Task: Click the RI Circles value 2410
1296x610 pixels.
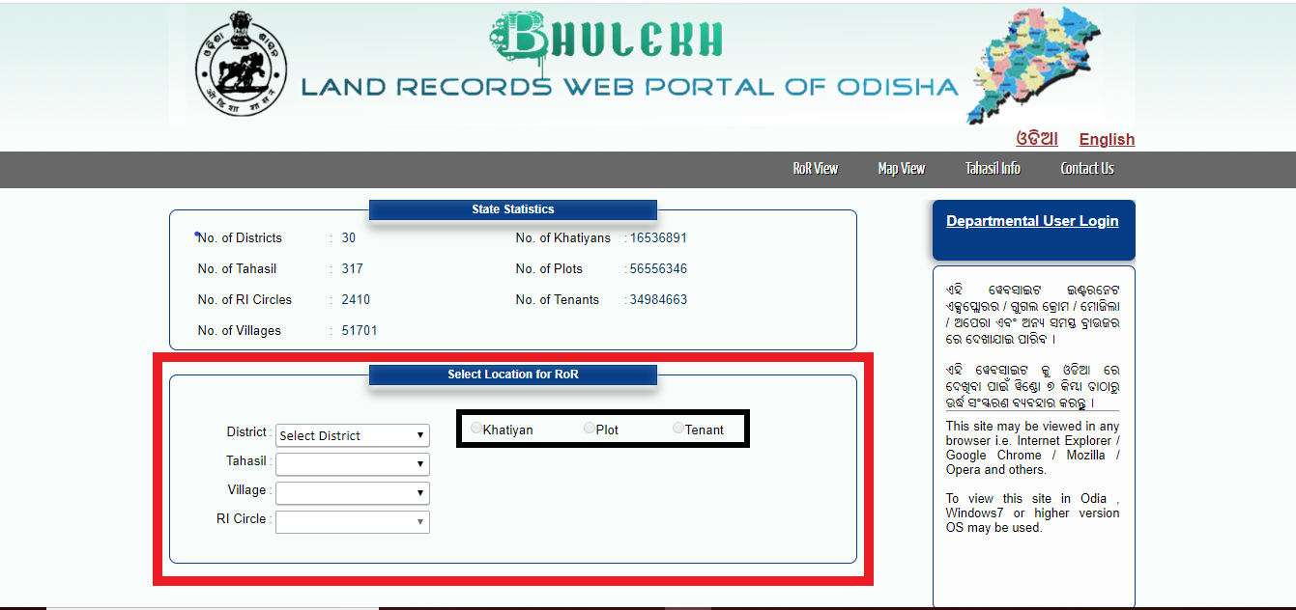Action: (x=356, y=300)
